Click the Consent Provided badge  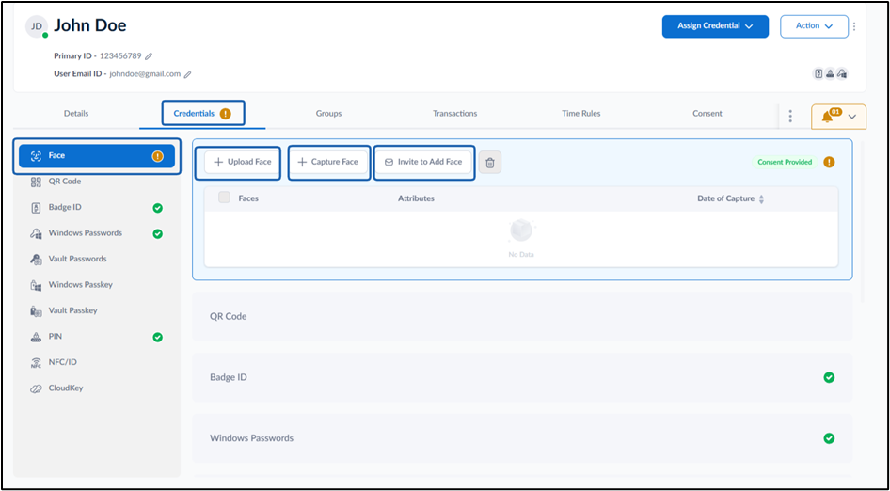[x=785, y=163]
